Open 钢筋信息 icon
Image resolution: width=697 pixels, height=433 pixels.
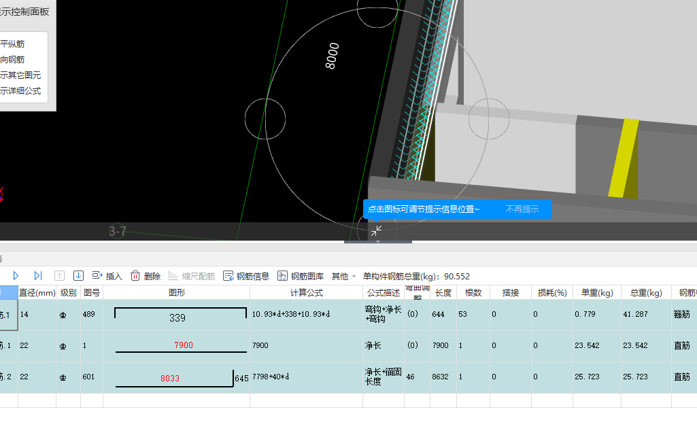pos(228,276)
